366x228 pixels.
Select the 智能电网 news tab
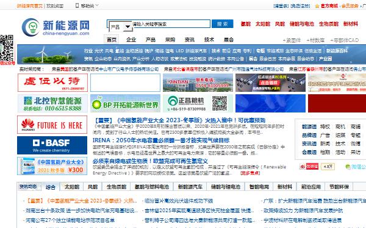[x=259, y=187]
